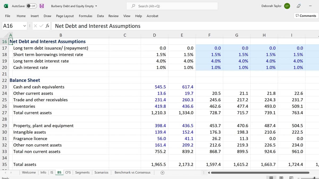Switch to Page Layout view icon

click(x=281, y=178)
